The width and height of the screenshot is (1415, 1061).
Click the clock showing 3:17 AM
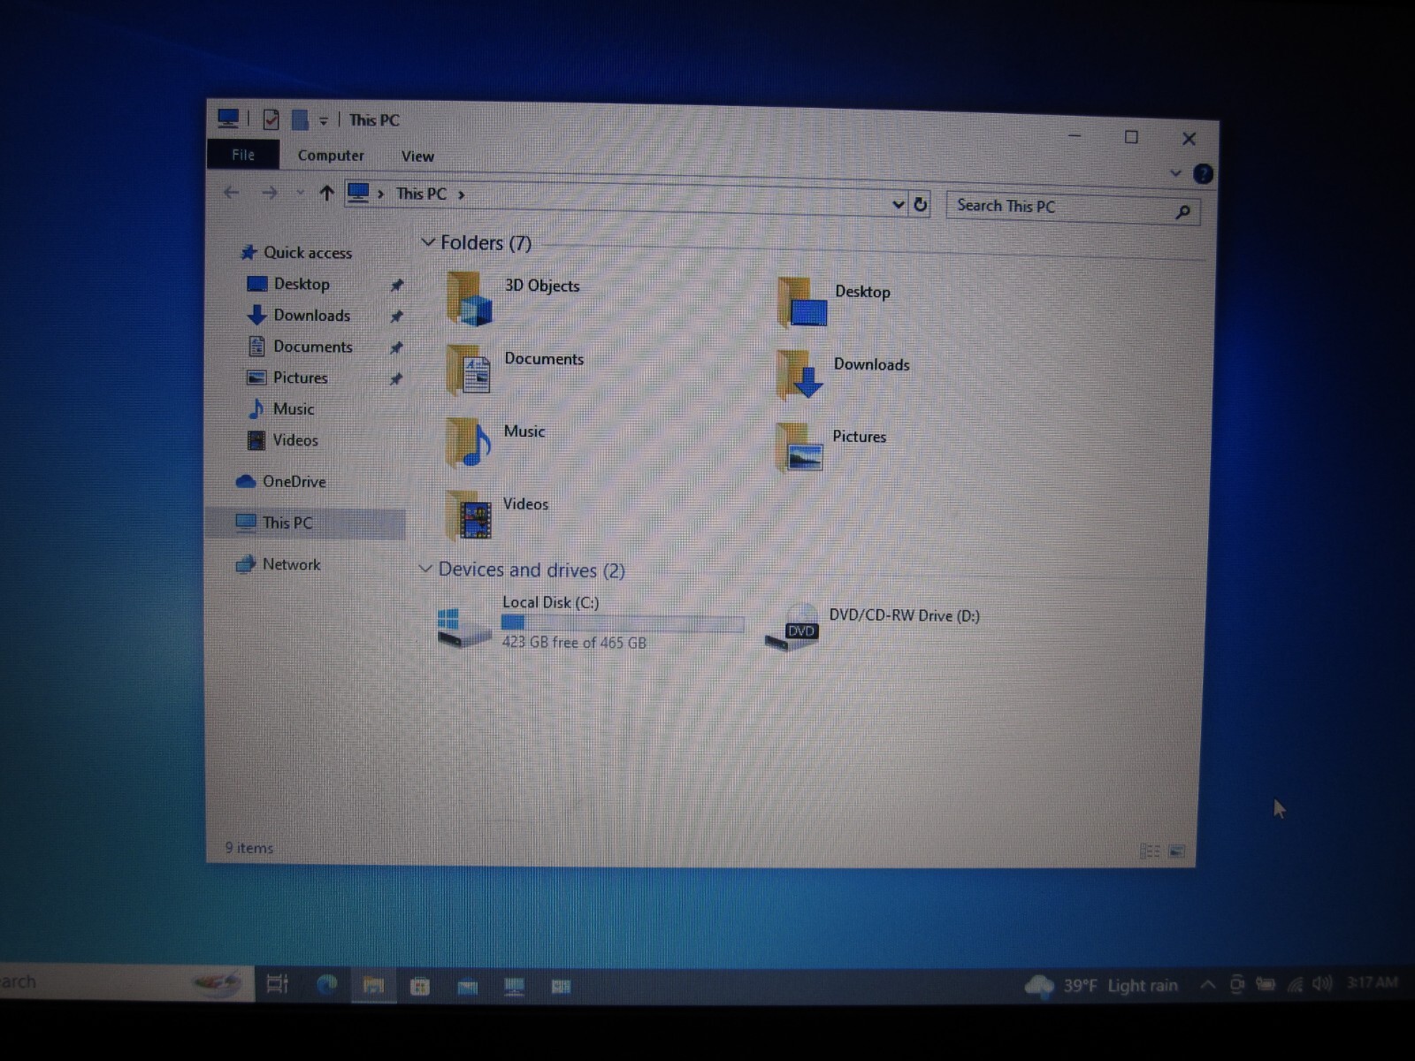(x=1372, y=982)
